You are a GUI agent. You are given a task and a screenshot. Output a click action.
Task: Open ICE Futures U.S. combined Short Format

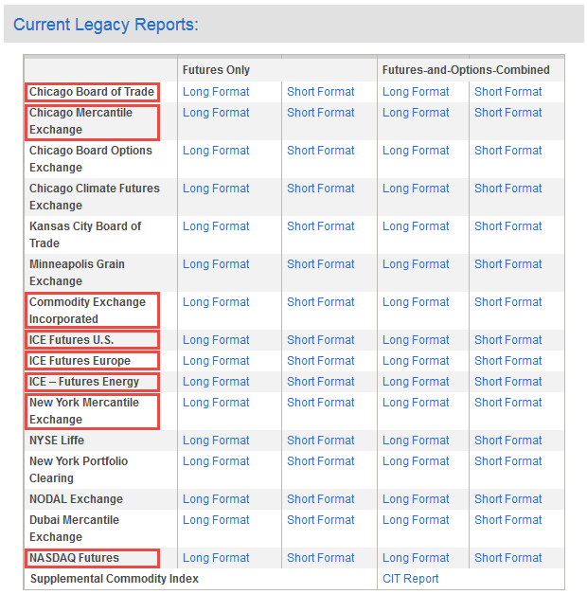[x=507, y=340]
